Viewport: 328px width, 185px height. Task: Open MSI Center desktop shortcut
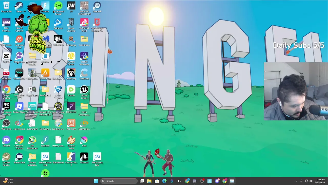tap(6, 41)
